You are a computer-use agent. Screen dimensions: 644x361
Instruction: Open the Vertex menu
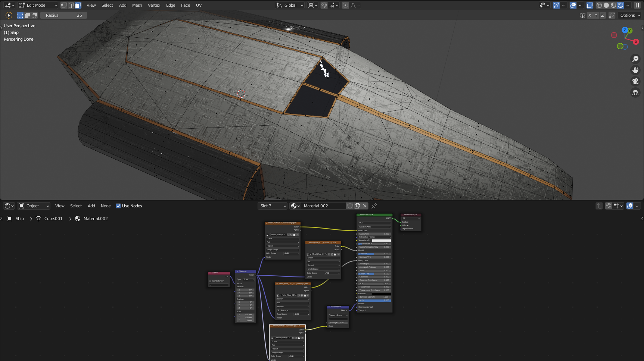[154, 5]
